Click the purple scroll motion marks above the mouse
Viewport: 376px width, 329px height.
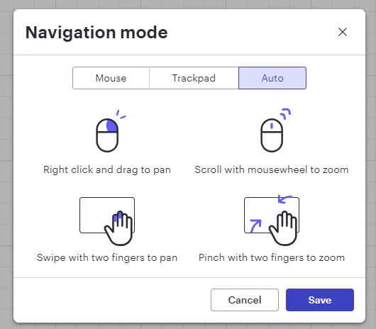coord(286,113)
